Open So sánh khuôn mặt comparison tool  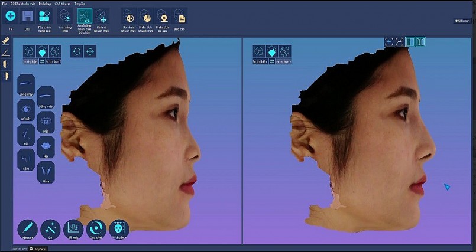tap(129, 16)
